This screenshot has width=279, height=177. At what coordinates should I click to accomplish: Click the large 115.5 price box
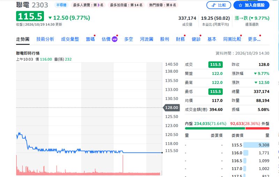[30, 16]
